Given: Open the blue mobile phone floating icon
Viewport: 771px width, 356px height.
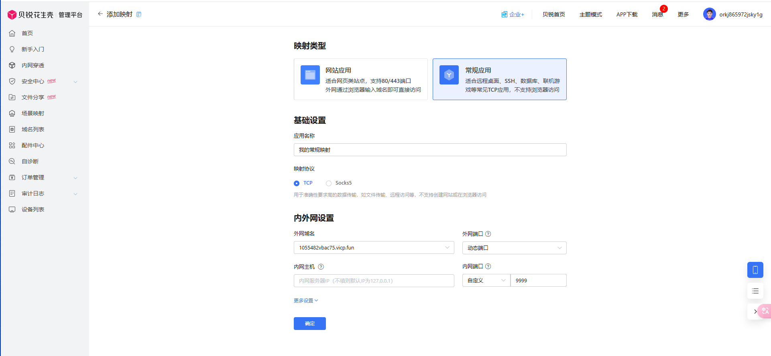Looking at the screenshot, I should click(755, 270).
